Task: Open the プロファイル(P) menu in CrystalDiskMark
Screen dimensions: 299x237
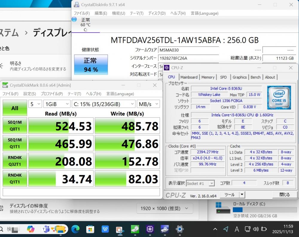Action: [x=52, y=94]
